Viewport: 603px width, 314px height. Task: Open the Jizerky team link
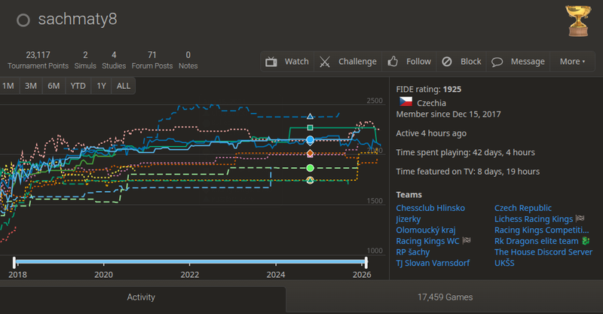(x=409, y=219)
